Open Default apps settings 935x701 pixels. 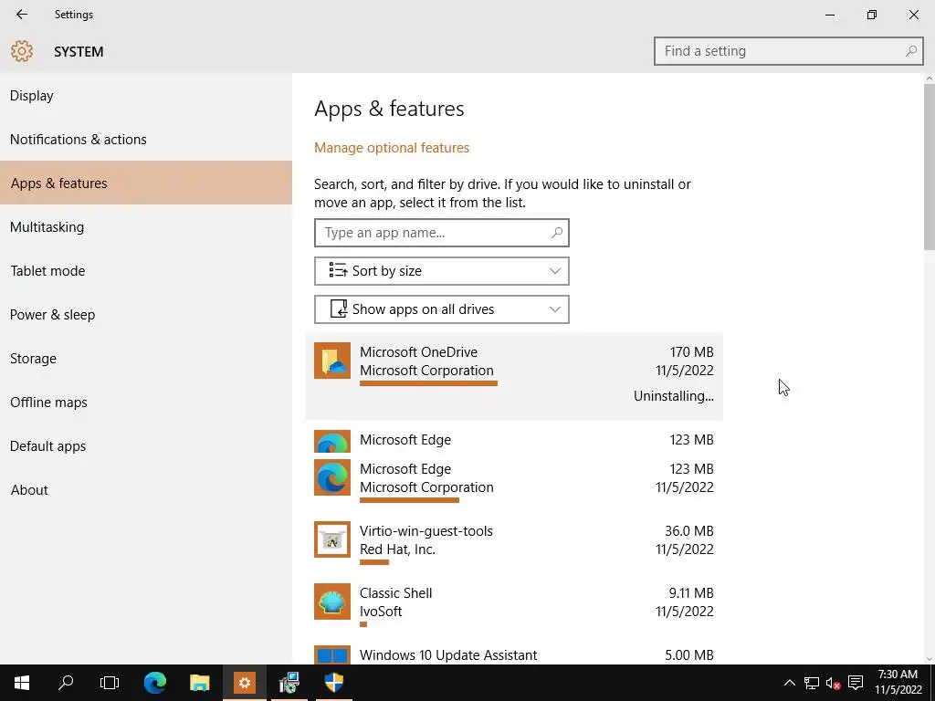146,445
